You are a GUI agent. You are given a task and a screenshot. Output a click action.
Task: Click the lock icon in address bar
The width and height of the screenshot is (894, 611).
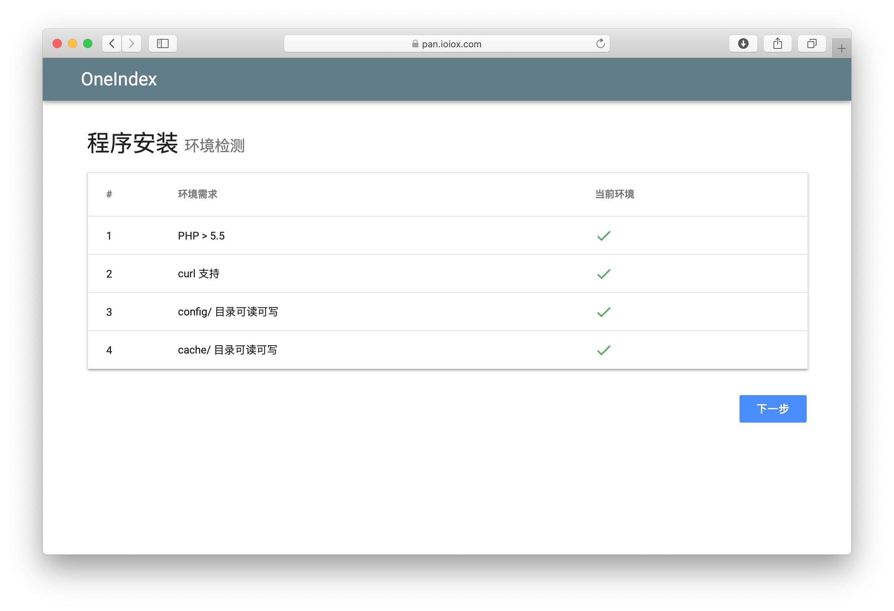click(x=415, y=44)
